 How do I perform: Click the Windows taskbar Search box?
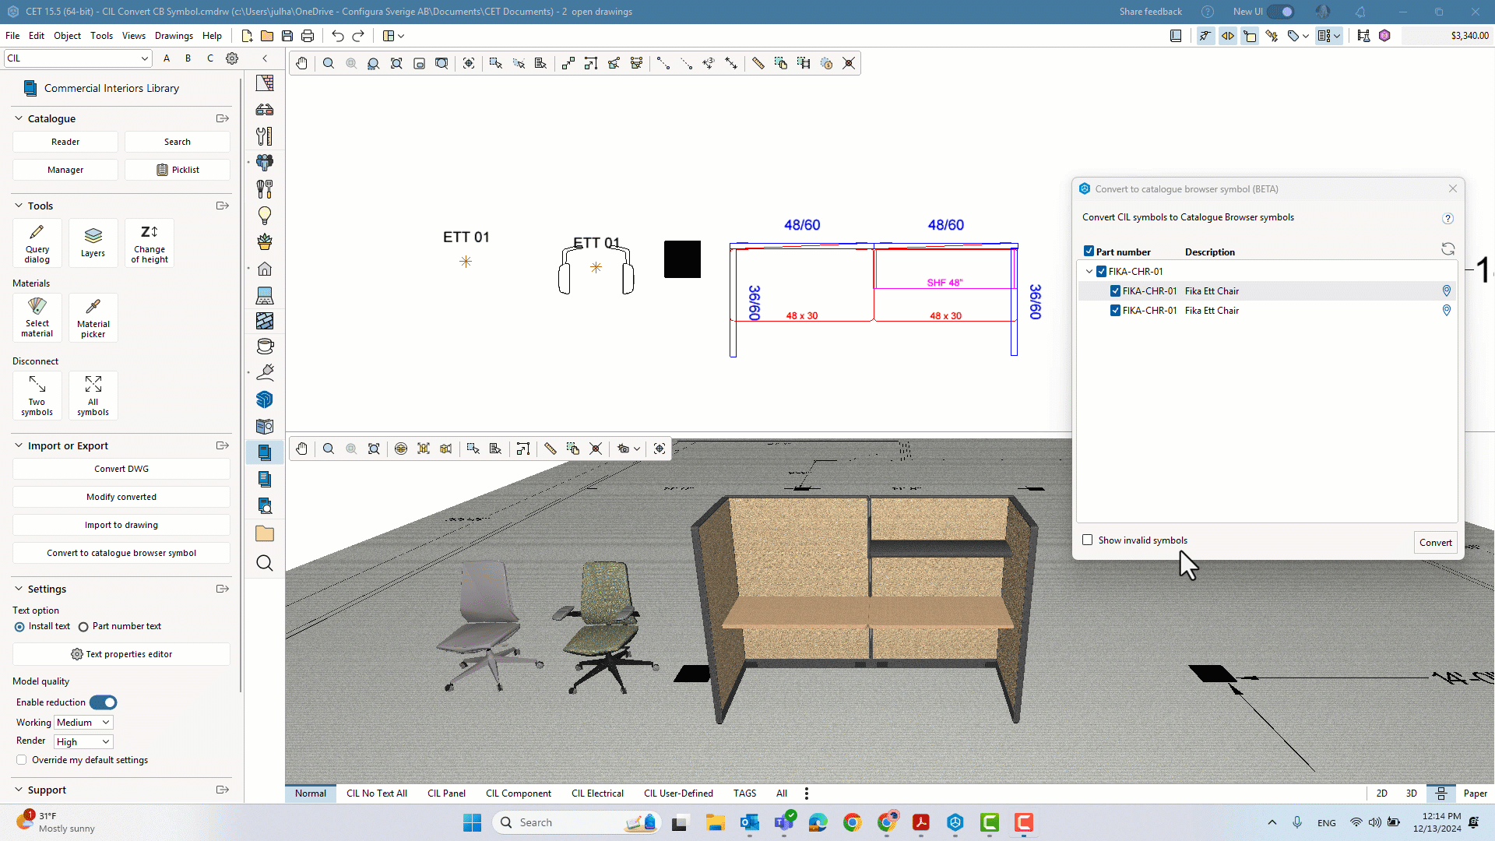tap(577, 822)
